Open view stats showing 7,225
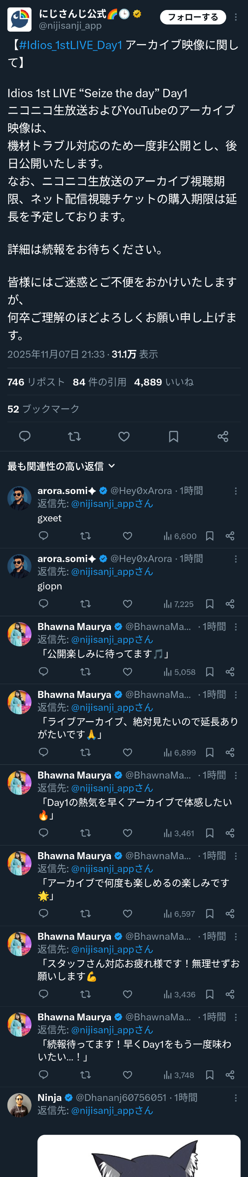This screenshot has width=248, height=1177. [x=179, y=604]
